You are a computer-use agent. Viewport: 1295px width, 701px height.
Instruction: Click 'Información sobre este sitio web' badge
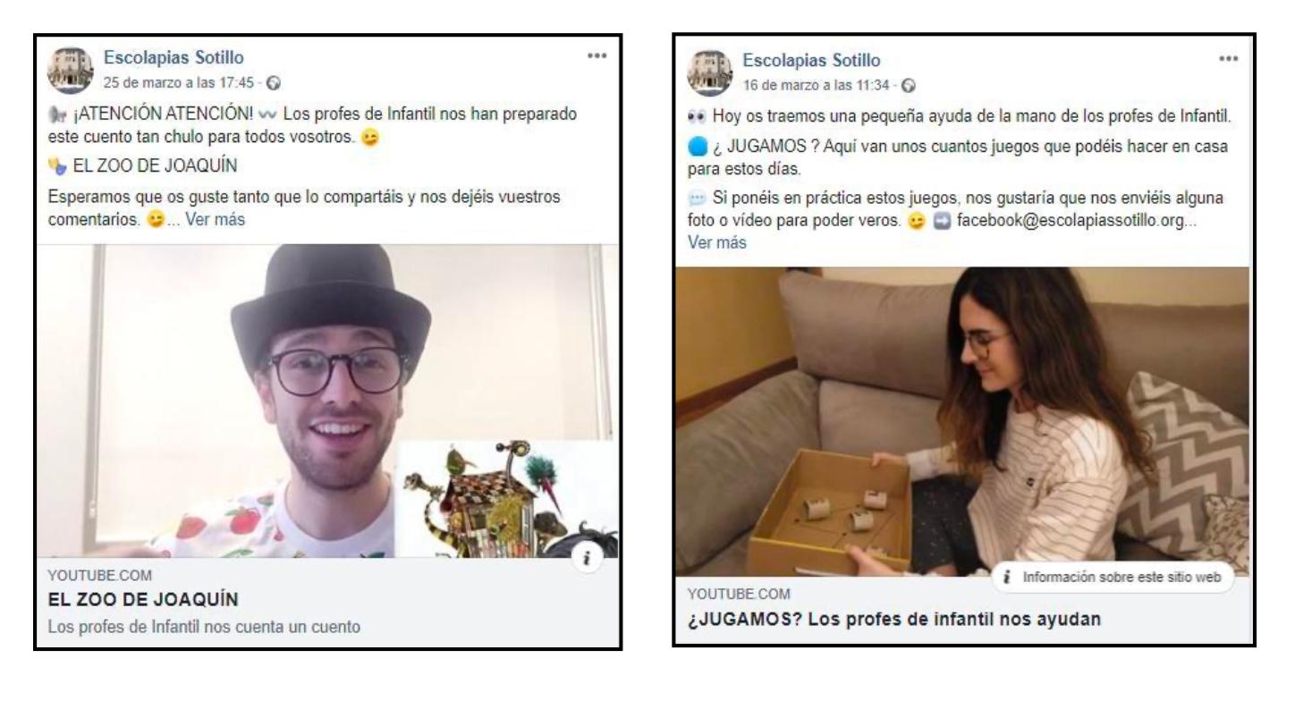[x=1112, y=577]
